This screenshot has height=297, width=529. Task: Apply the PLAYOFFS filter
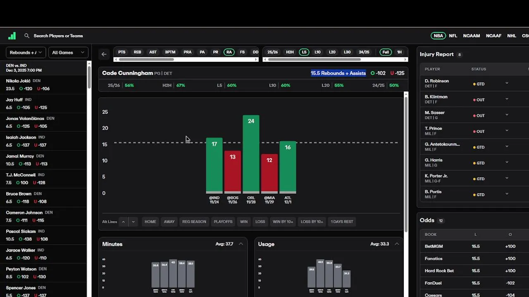tap(223, 222)
